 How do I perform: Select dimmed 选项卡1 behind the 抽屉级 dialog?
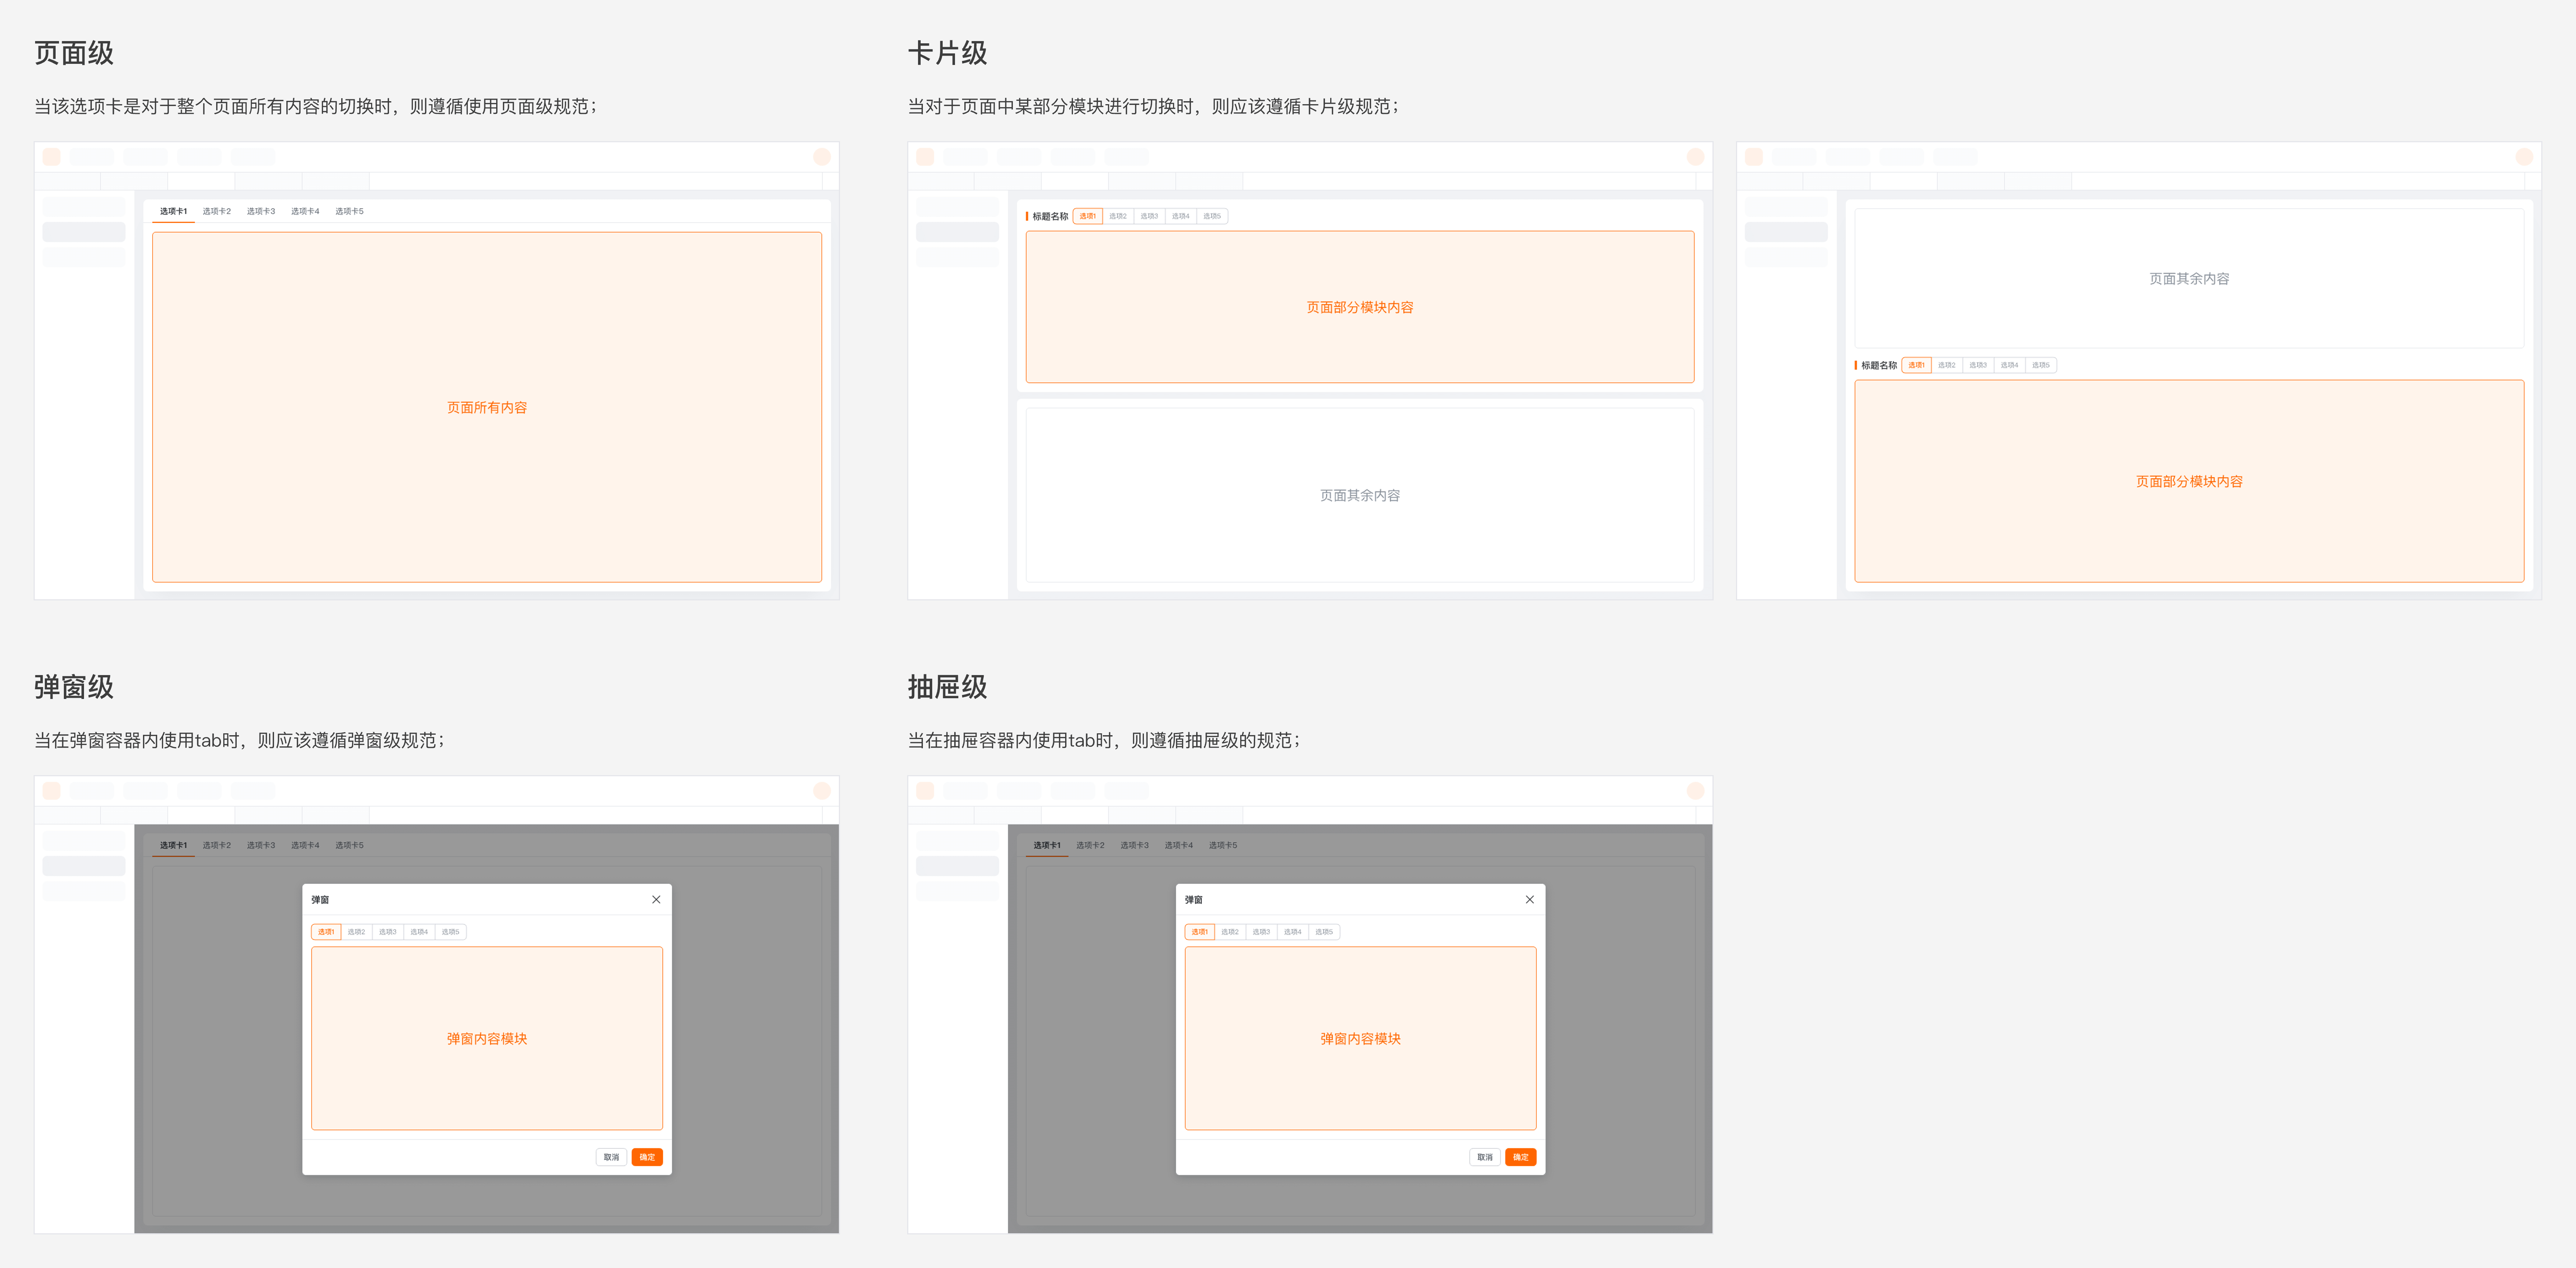pos(1047,845)
